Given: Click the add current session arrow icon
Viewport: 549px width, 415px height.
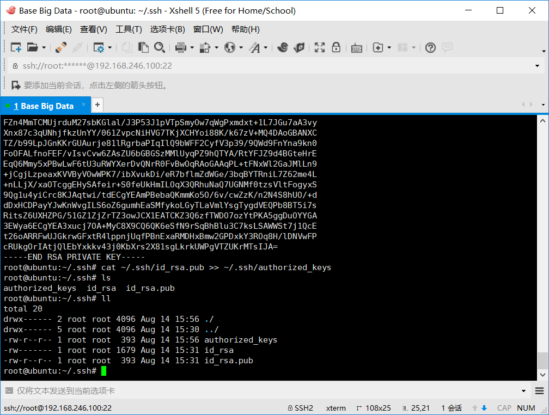Looking at the screenshot, I should pos(16,85).
